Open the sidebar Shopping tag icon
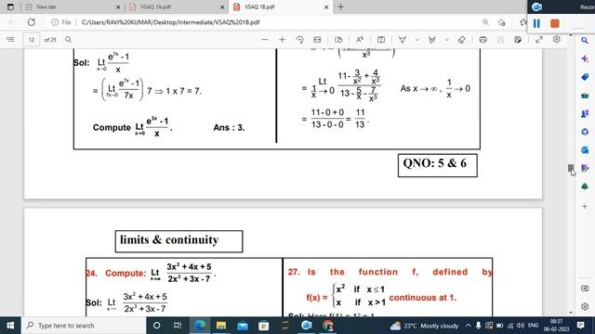The height and width of the screenshot is (334, 595). click(585, 77)
